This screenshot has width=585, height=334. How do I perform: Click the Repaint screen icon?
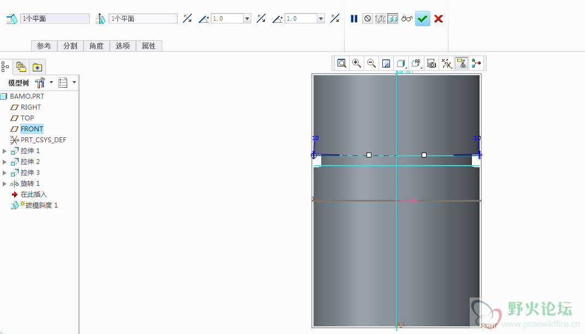point(386,64)
